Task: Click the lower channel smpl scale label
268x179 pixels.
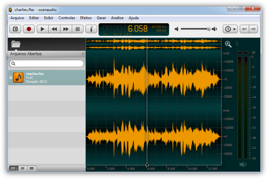Action: [226, 111]
